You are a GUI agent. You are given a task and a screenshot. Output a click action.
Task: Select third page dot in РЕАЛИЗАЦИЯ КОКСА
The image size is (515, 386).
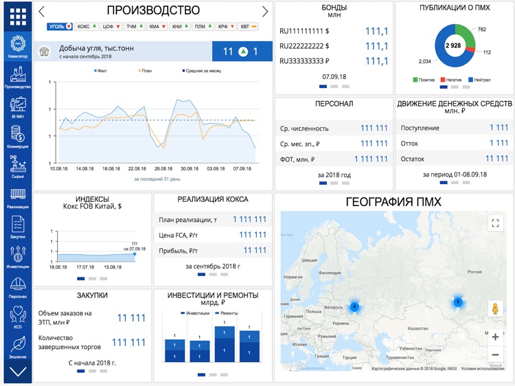(x=224, y=274)
